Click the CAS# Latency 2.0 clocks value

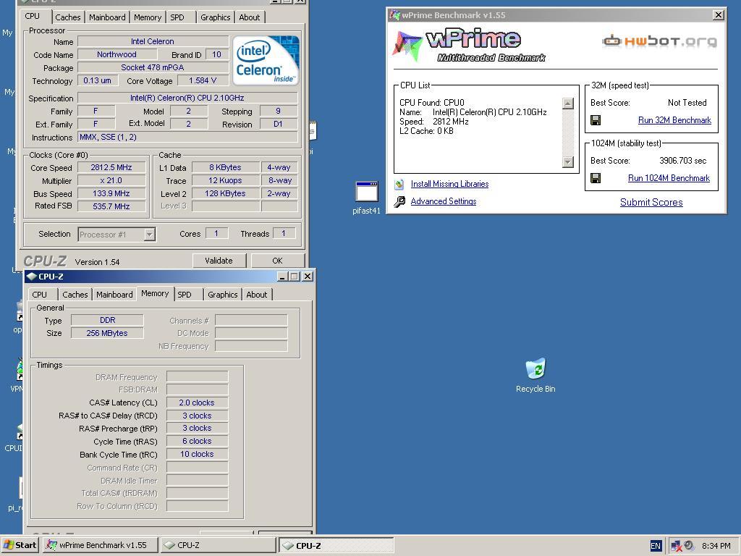click(197, 403)
